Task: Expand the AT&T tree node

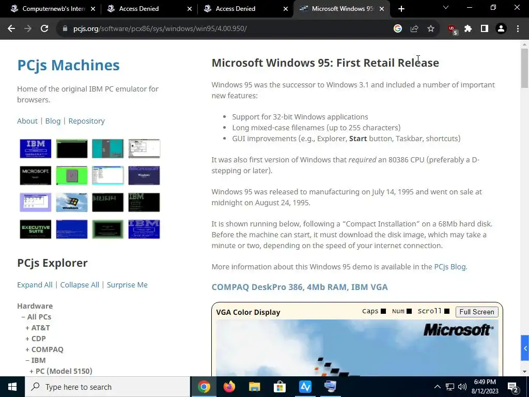Action: pos(37,327)
